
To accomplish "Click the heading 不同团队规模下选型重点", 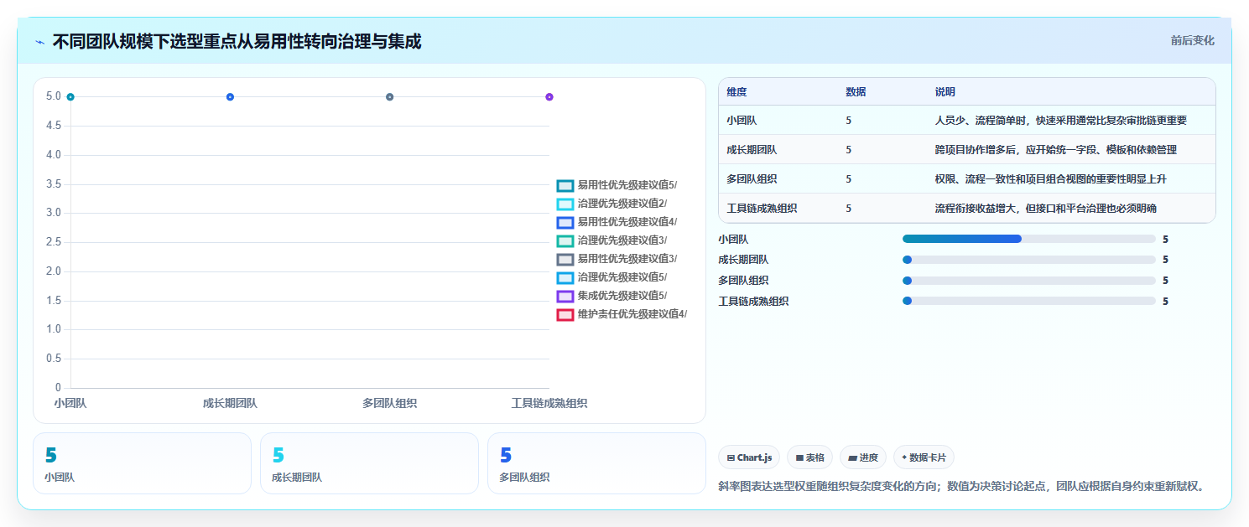I will [237, 41].
